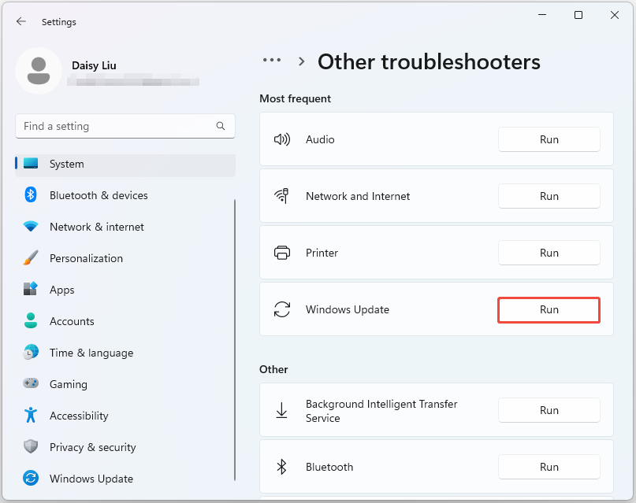
Task: Click the back arrow in Settings header
Action: 21,22
